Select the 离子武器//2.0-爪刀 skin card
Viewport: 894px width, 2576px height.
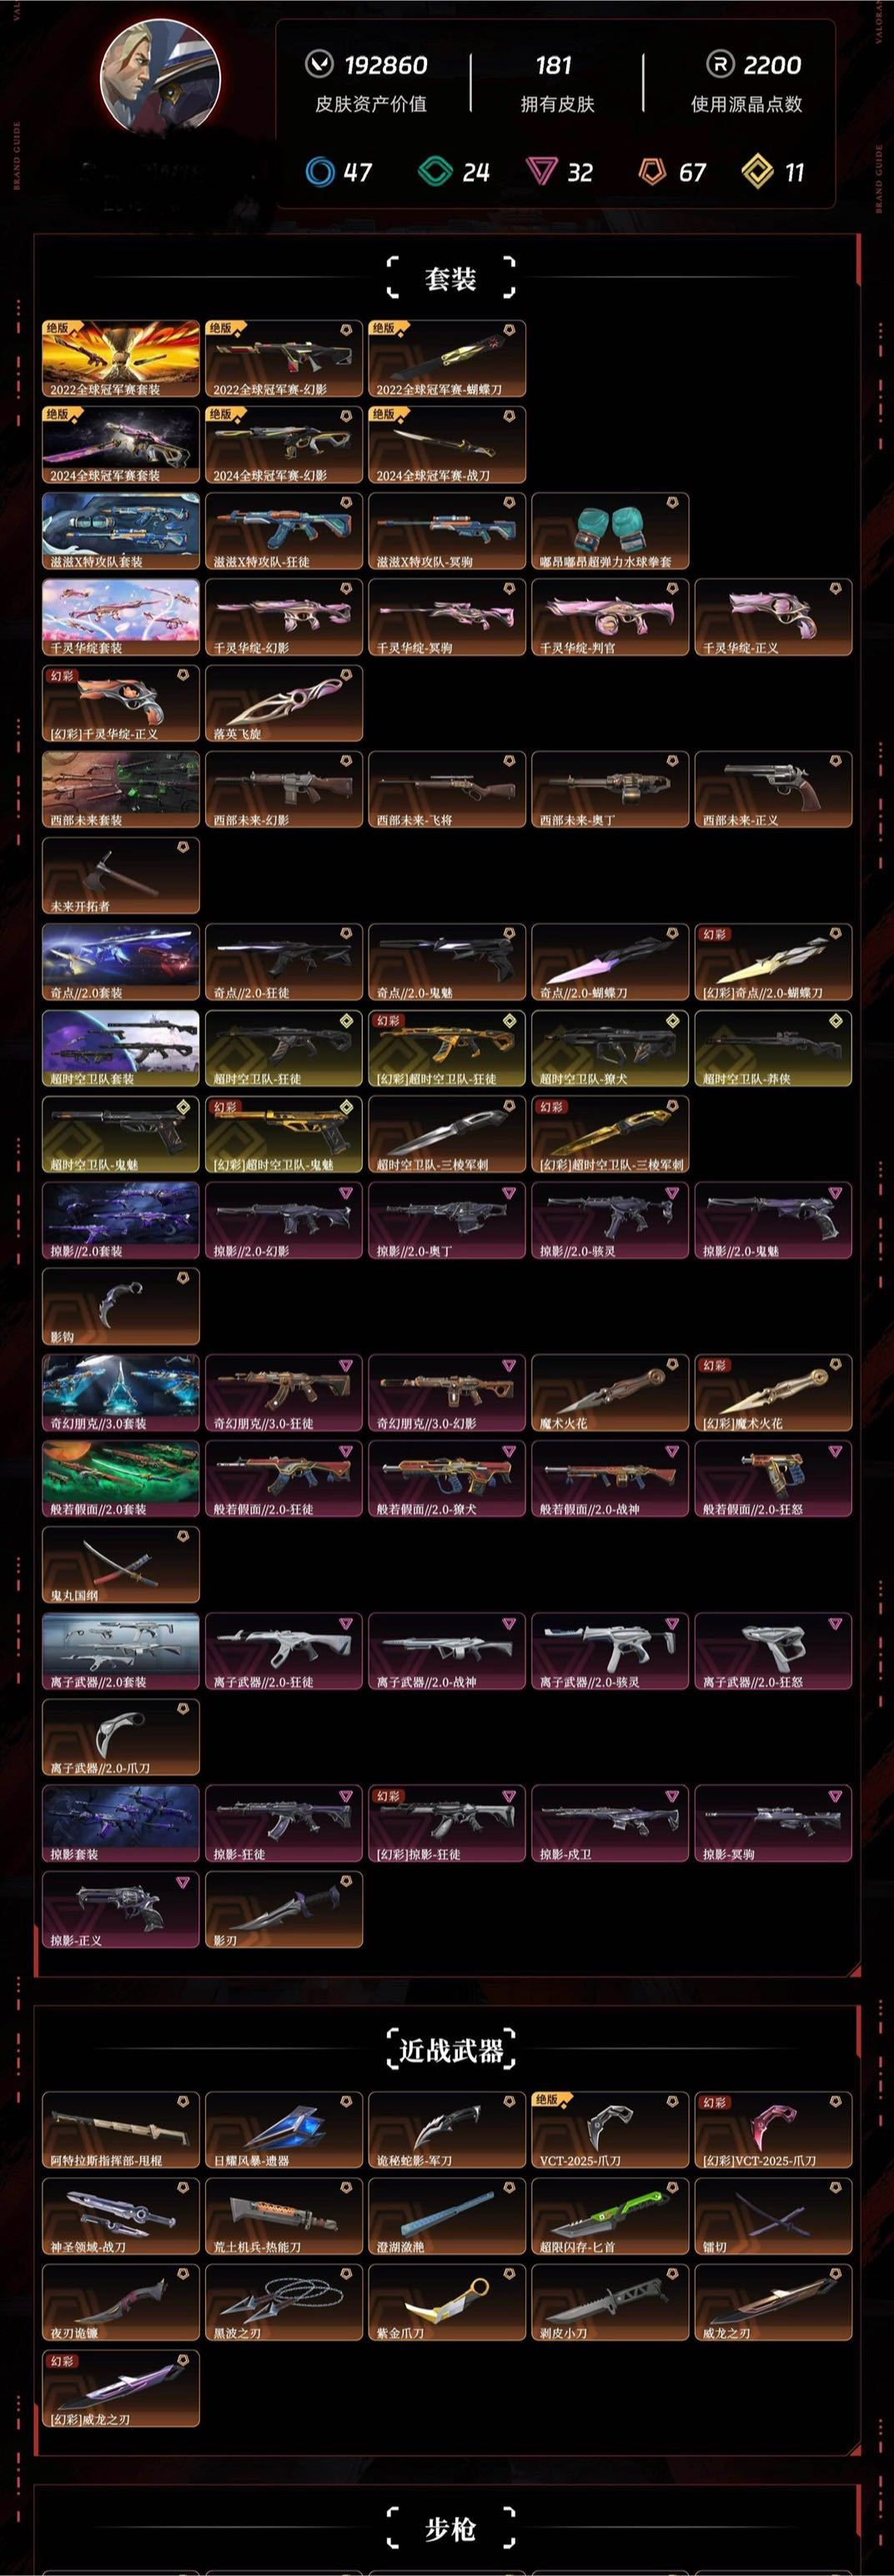pos(121,1737)
